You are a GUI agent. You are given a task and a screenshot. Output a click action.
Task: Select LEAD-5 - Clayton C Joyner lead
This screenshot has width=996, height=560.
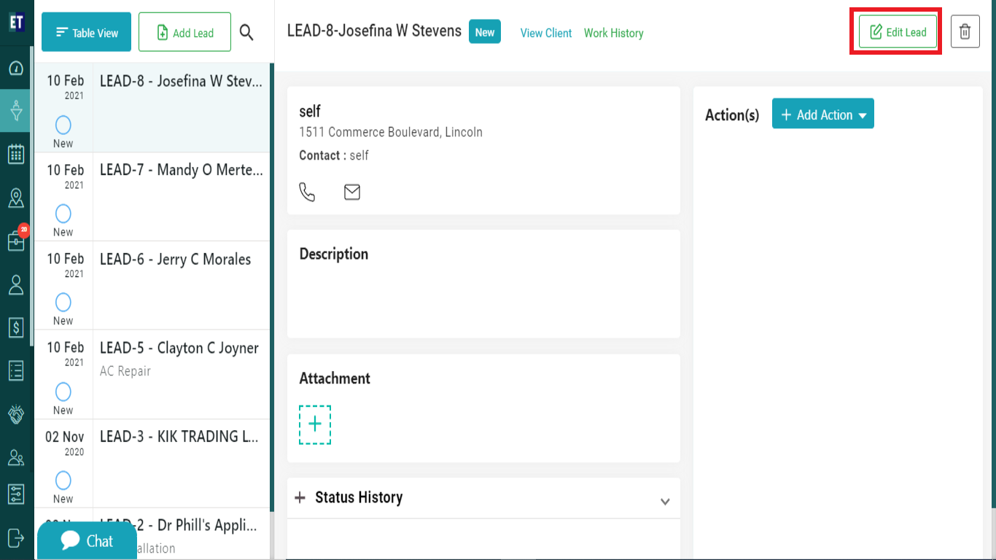[152, 375]
